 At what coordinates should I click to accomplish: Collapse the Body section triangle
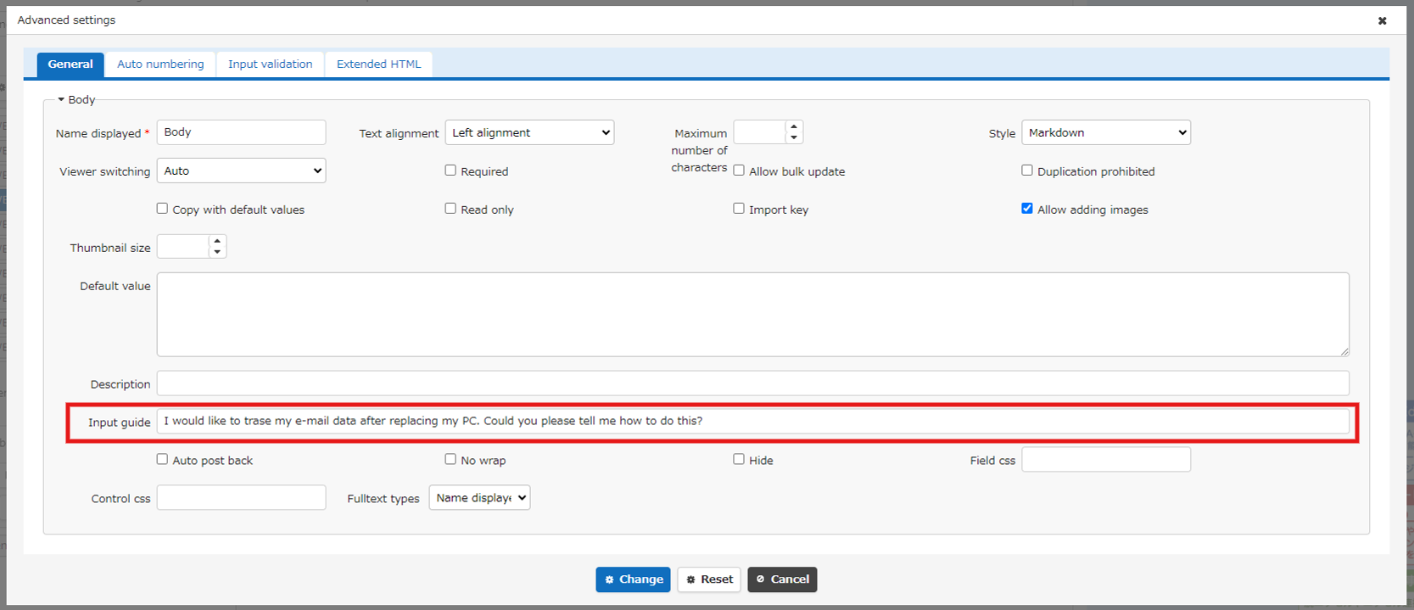(61, 99)
